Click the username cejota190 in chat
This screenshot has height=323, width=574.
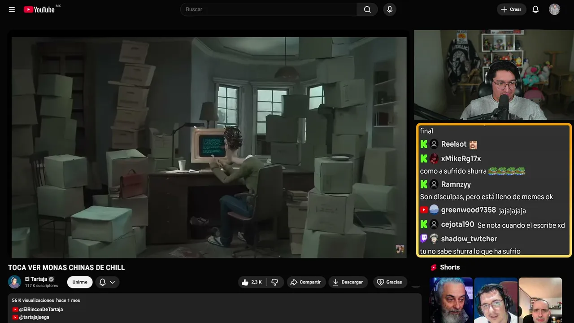[457, 224]
